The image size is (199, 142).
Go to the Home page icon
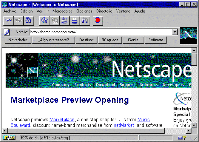(x=29, y=21)
